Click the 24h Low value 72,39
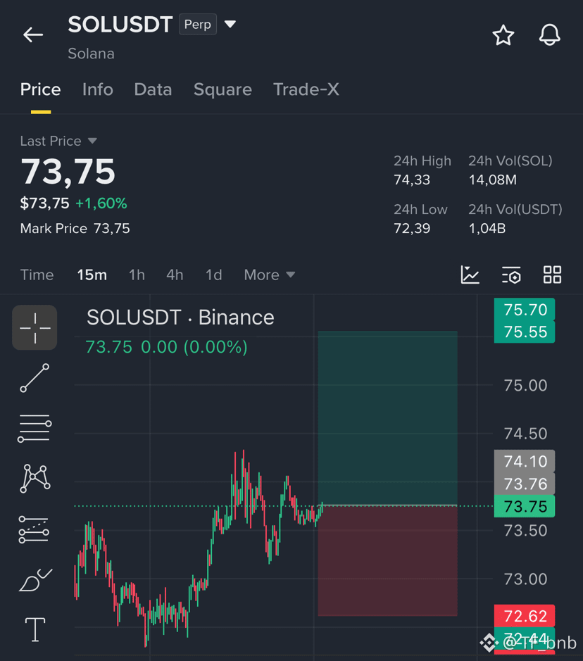Image resolution: width=583 pixels, height=661 pixels. 412,229
